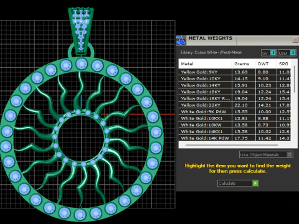Click the 8.80 DWT value
This screenshot has height=224, width=299.
coord(263,72)
